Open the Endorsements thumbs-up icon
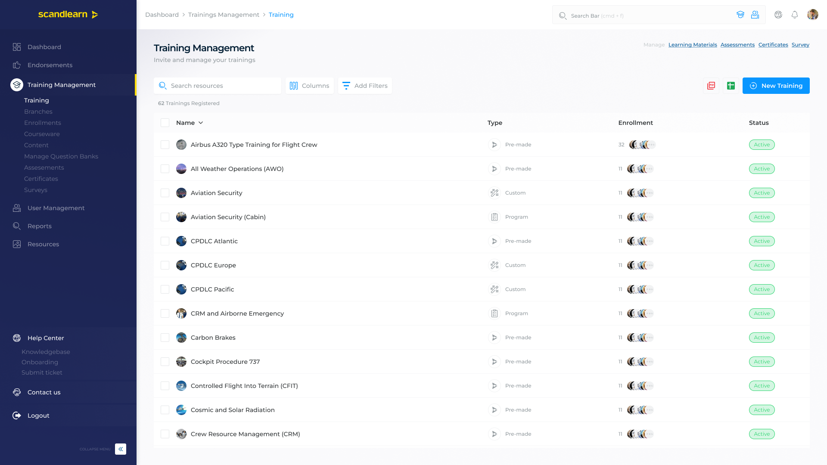Screen dimensions: 827x465 point(17,65)
